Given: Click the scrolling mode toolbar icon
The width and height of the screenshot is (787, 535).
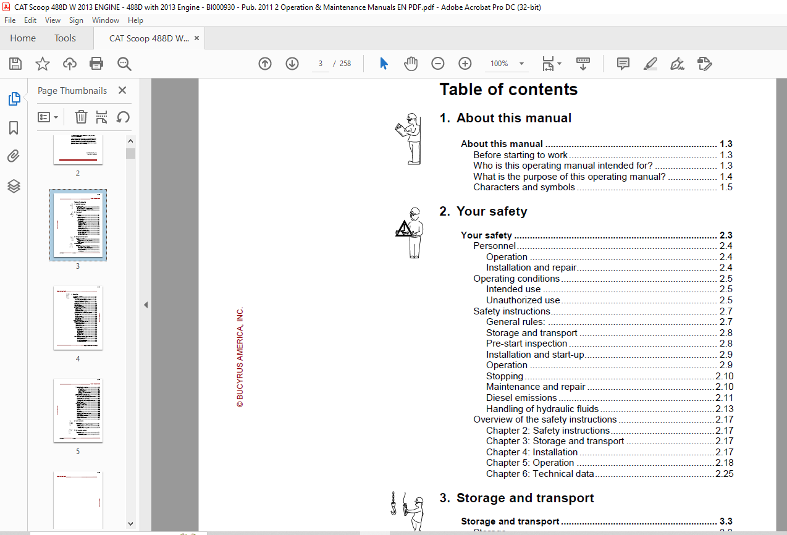Looking at the screenshot, I should [x=583, y=63].
